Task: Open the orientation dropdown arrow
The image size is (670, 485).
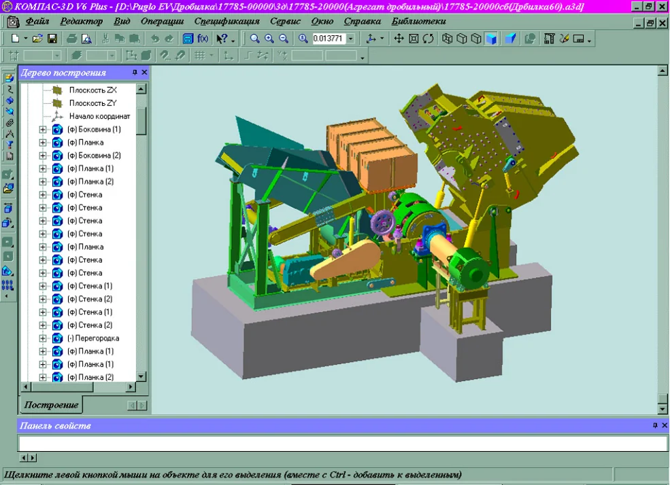Action: 382,39
